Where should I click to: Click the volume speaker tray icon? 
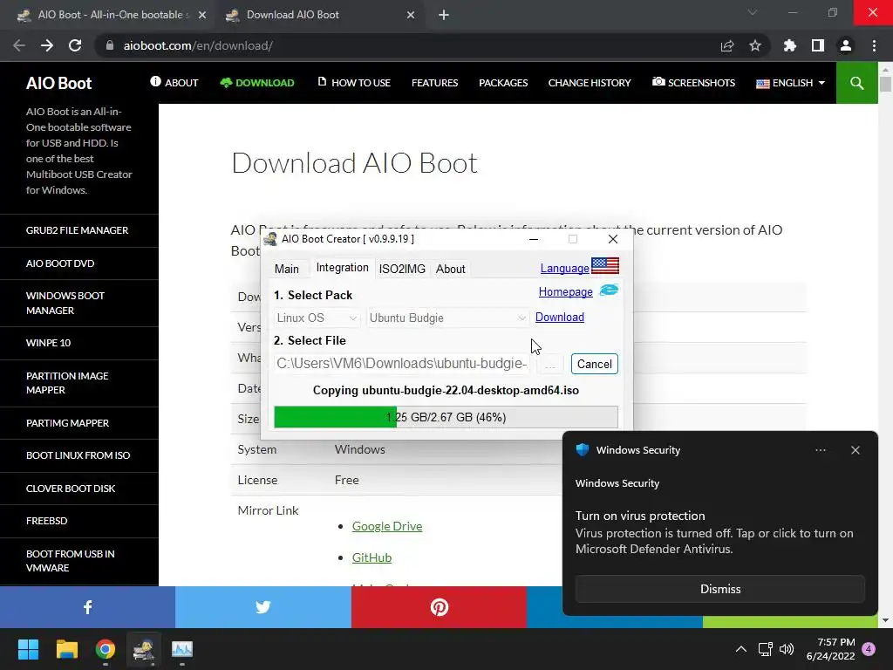click(787, 649)
